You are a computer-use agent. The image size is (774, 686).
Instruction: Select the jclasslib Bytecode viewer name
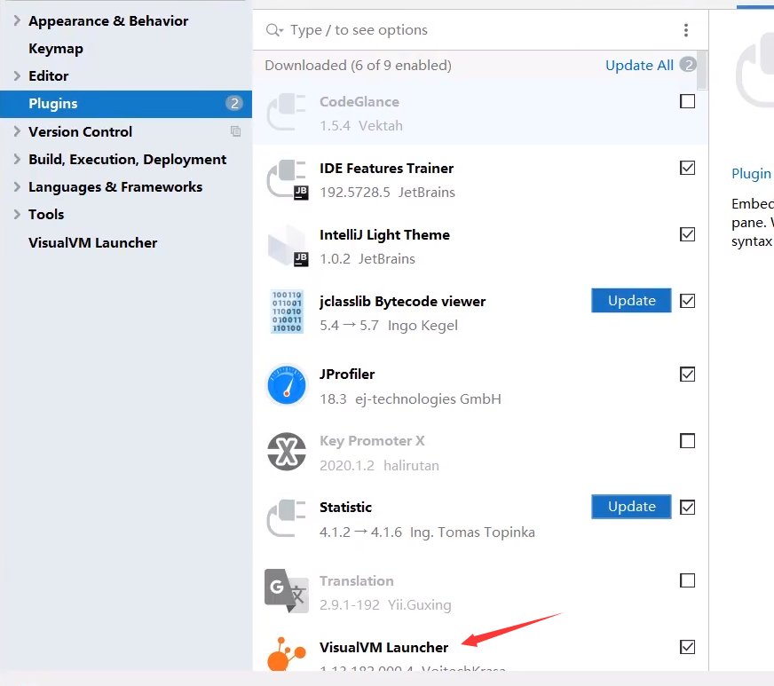coord(402,301)
